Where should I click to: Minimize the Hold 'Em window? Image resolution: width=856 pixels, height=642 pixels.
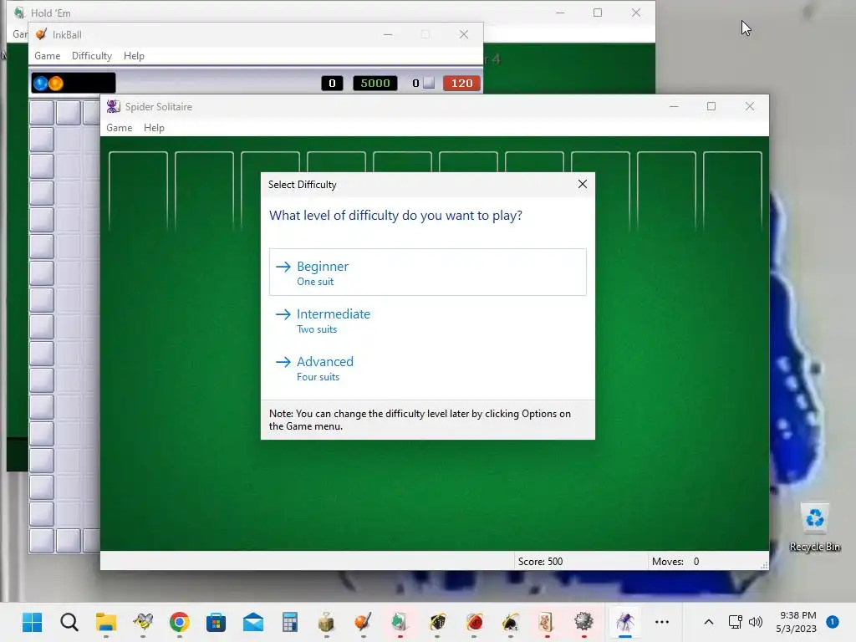pyautogui.click(x=560, y=13)
